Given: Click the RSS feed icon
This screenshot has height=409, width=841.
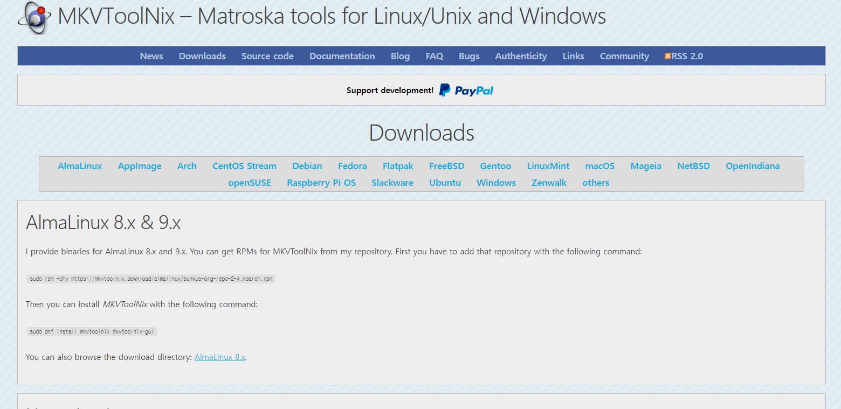Looking at the screenshot, I should (x=667, y=56).
